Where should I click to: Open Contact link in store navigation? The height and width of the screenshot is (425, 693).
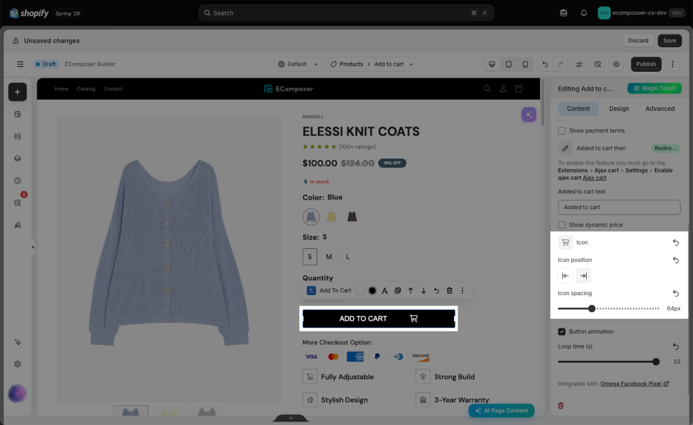113,89
